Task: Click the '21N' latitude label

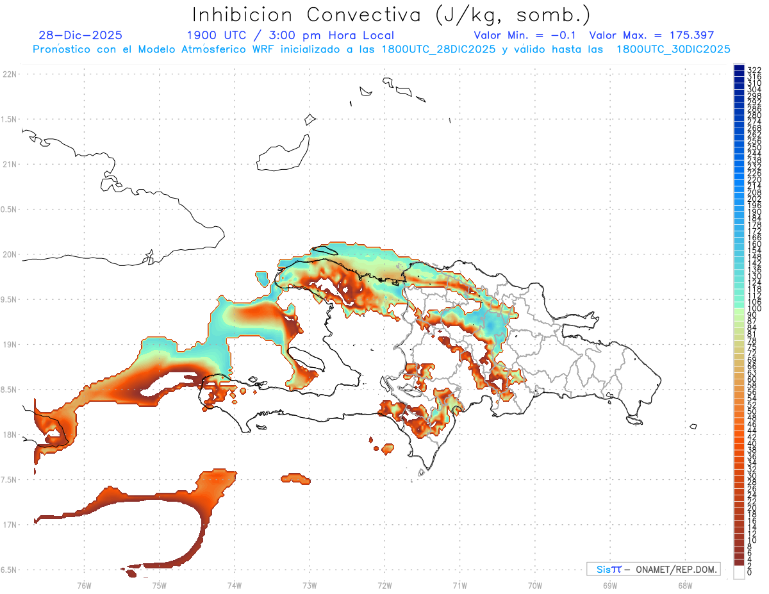Action: click(9, 164)
